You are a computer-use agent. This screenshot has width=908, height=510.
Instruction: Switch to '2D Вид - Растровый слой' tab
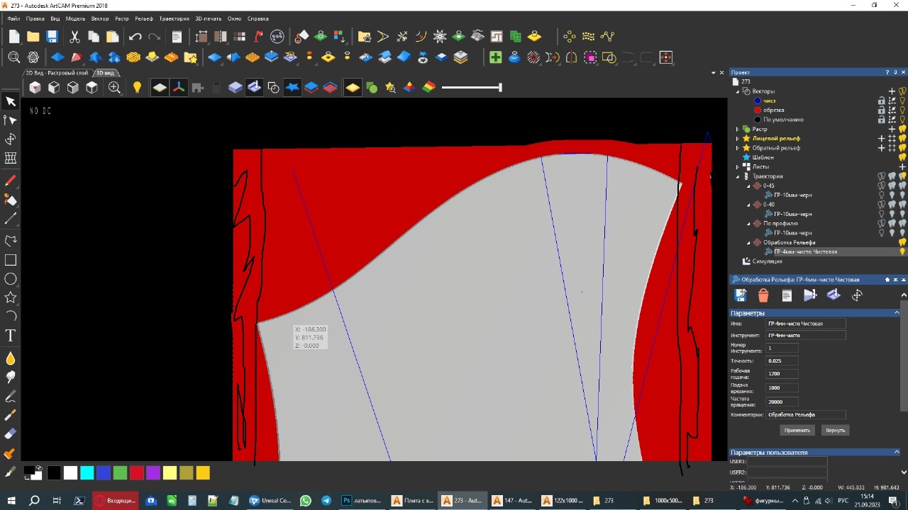[57, 73]
